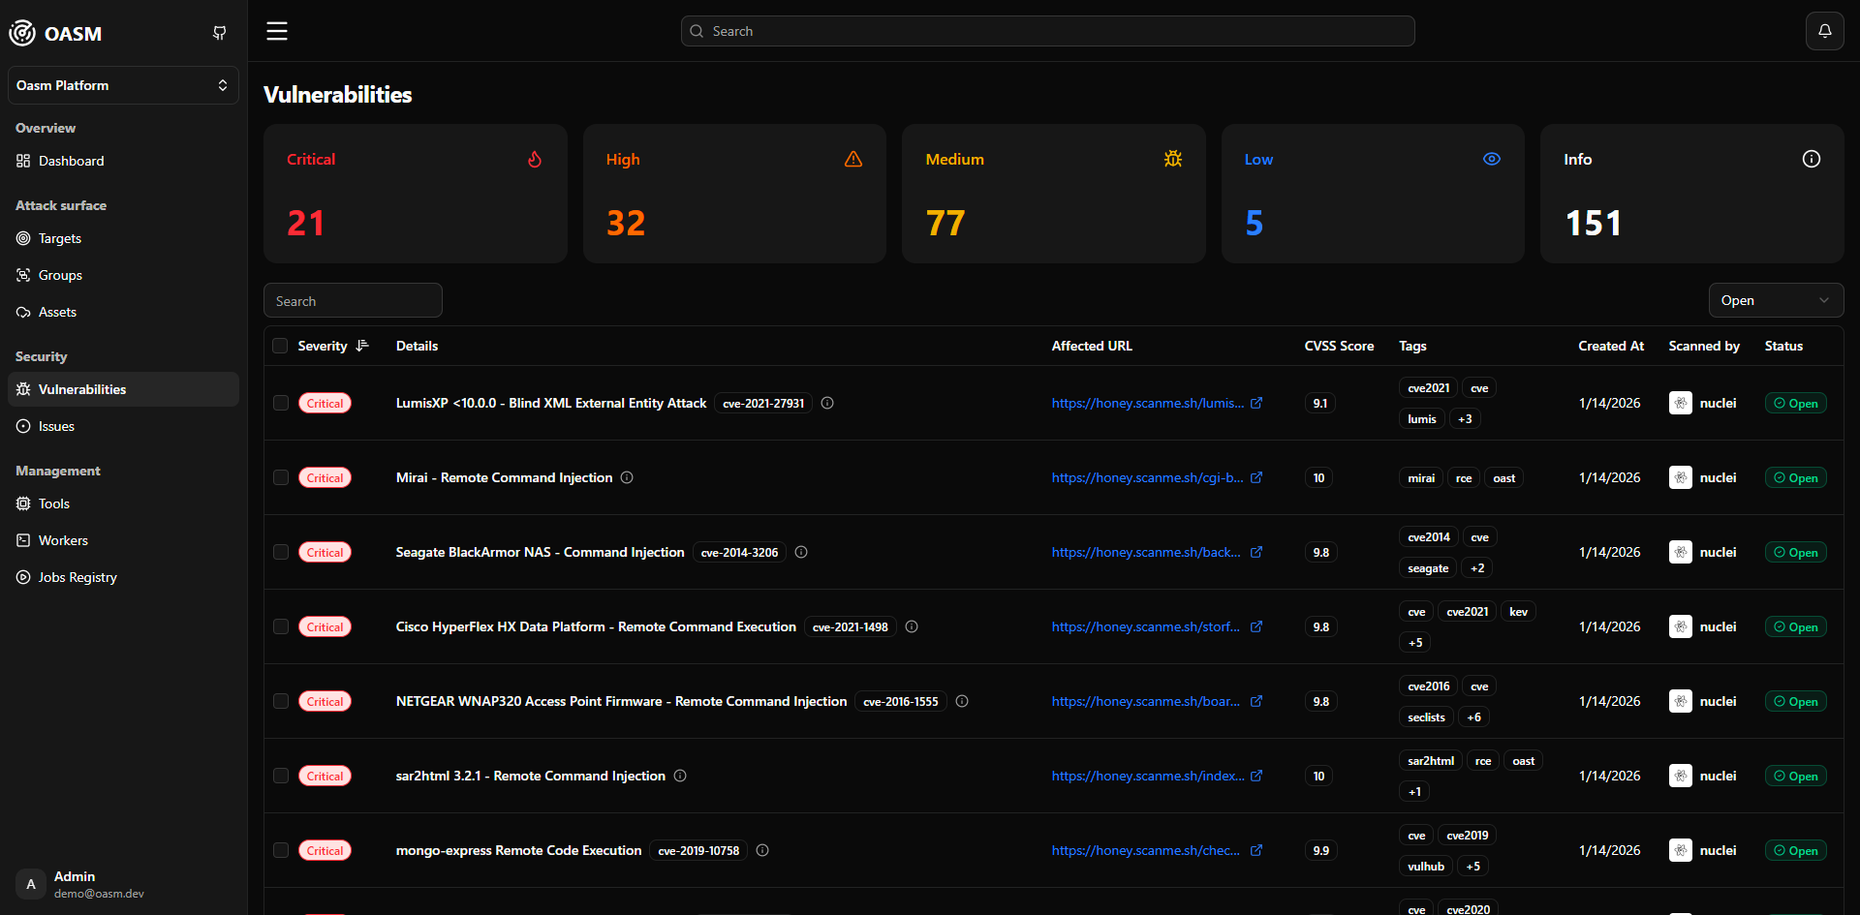This screenshot has width=1860, height=915.
Task: Click the Medium bug icon
Action: [x=1173, y=159]
